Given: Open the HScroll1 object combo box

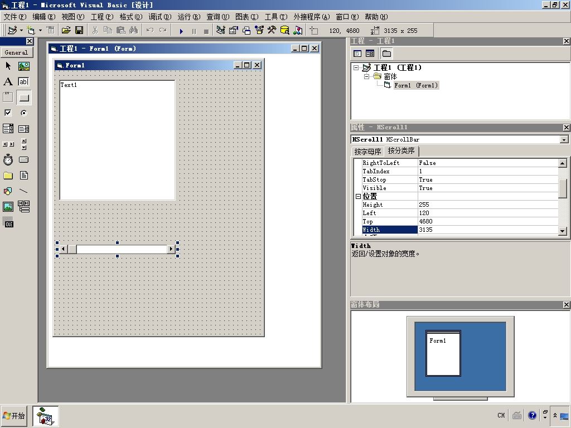Looking at the screenshot, I should point(564,139).
